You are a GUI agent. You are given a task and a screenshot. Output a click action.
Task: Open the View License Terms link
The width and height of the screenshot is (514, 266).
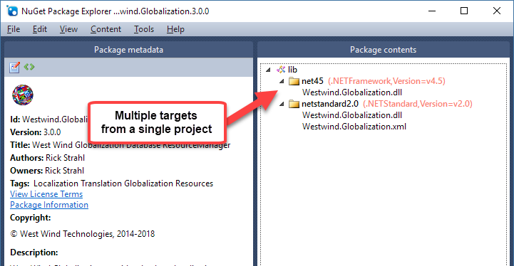[46, 194]
